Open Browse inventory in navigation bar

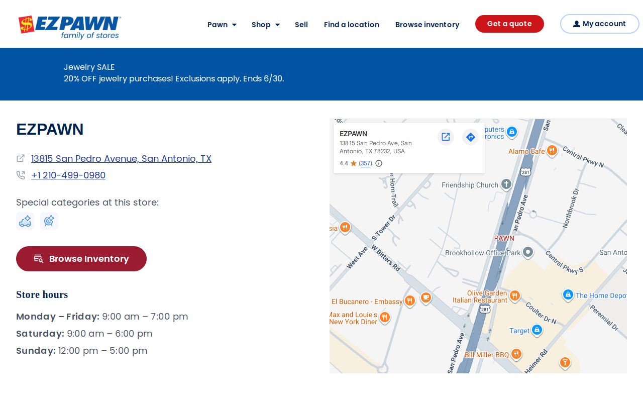tap(427, 25)
